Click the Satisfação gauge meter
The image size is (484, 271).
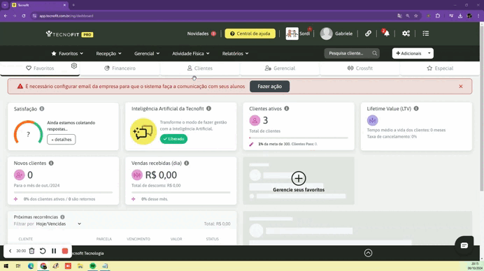tap(28, 132)
